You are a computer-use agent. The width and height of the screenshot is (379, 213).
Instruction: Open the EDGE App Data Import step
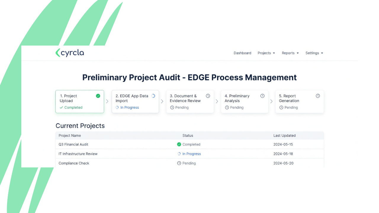135,101
